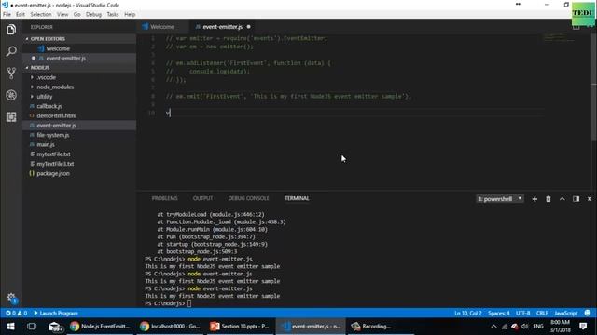
Task: Click UTF-8 encoding in status bar
Action: click(522, 313)
